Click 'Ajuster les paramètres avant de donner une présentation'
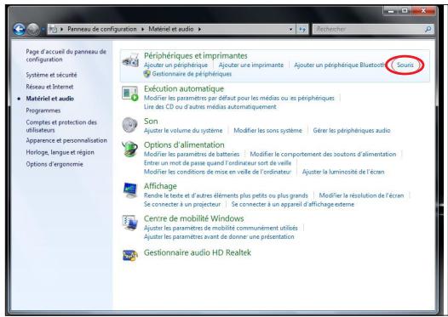 [x=219, y=236]
